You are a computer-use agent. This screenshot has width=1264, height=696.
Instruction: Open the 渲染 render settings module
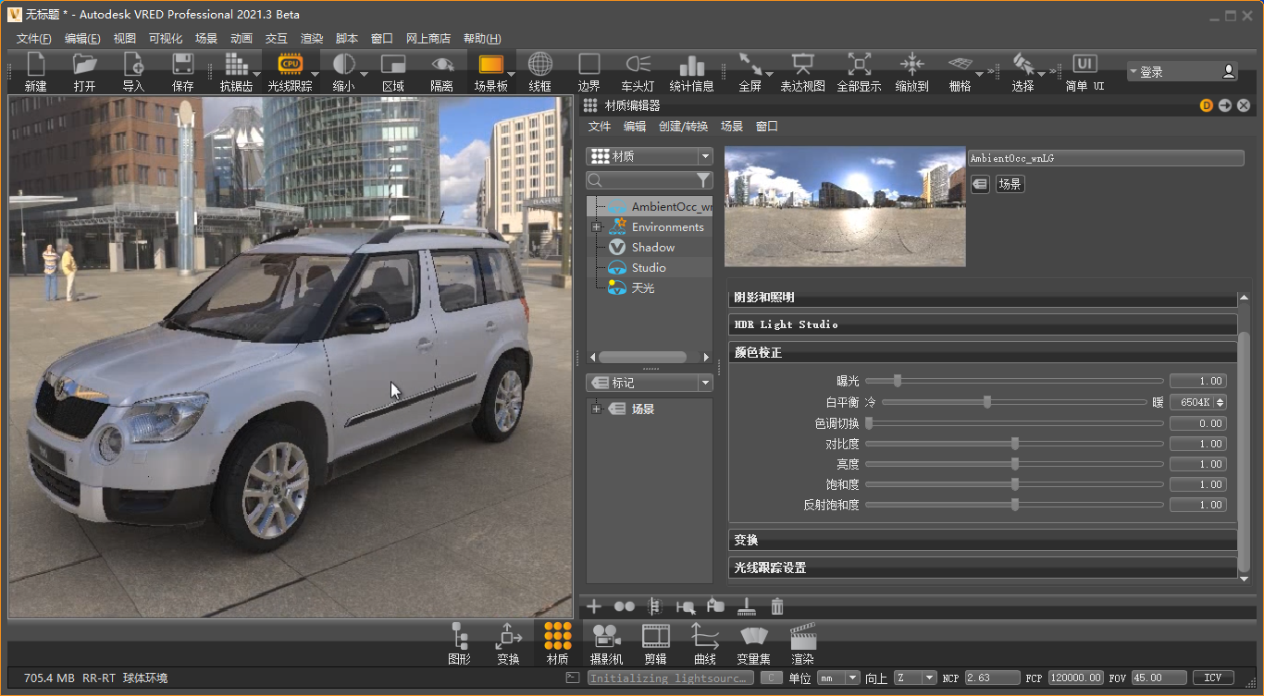pyautogui.click(x=803, y=643)
